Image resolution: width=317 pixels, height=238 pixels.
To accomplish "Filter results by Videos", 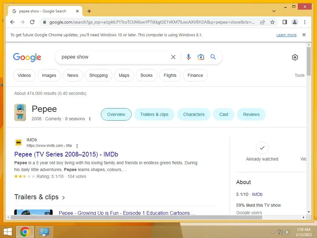I will (x=24, y=75).
